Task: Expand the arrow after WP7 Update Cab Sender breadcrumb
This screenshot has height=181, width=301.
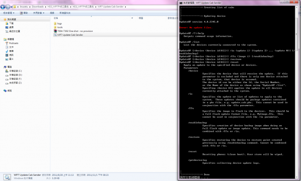Action: [x=126, y=7]
